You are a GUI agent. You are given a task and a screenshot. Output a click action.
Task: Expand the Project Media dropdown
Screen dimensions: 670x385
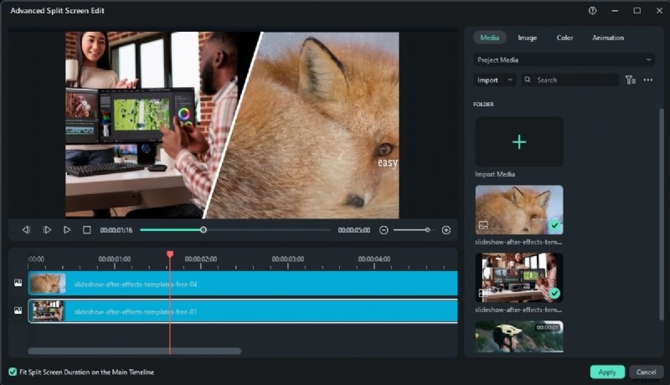tap(564, 60)
